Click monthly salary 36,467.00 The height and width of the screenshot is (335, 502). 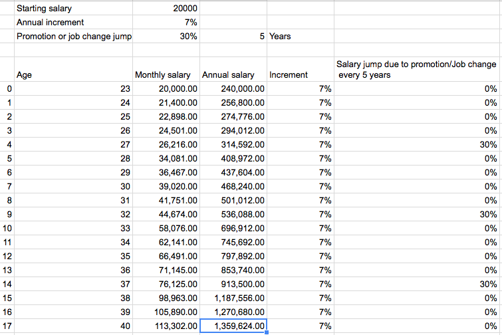tap(166, 172)
